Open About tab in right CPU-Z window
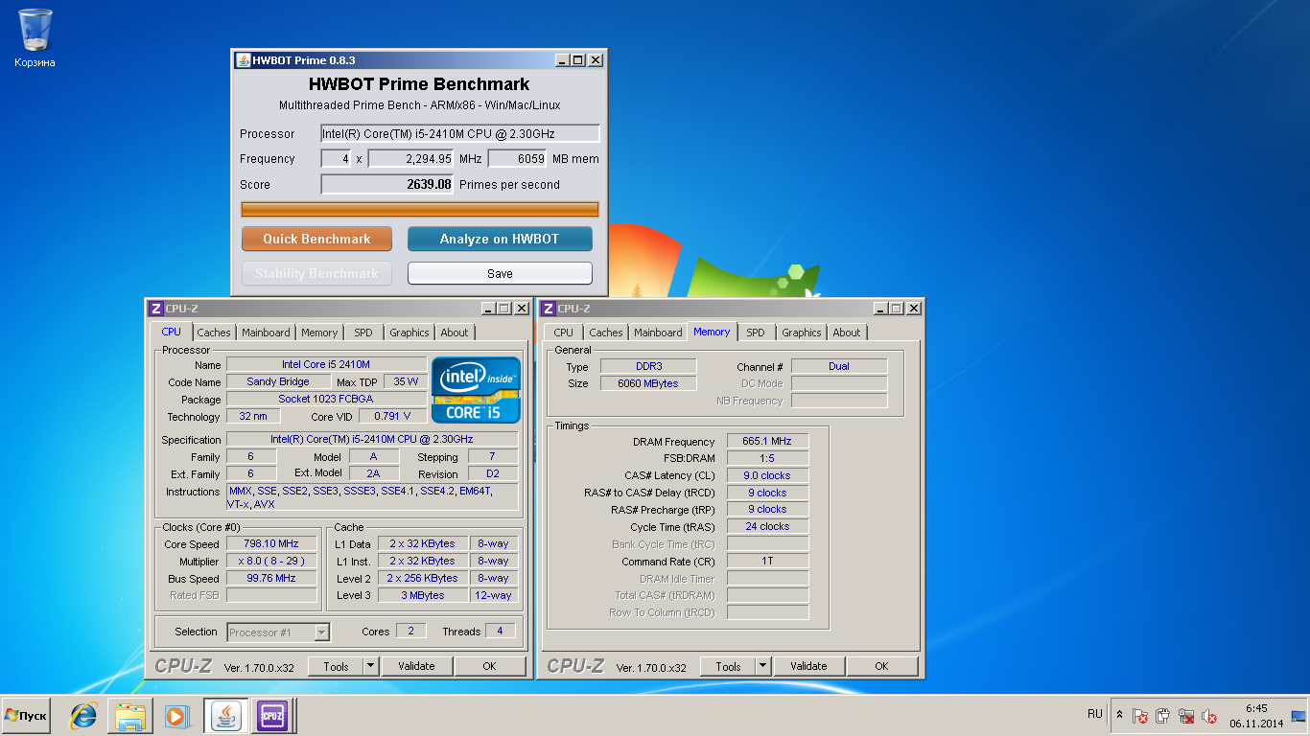This screenshot has height=736, width=1310. click(847, 333)
